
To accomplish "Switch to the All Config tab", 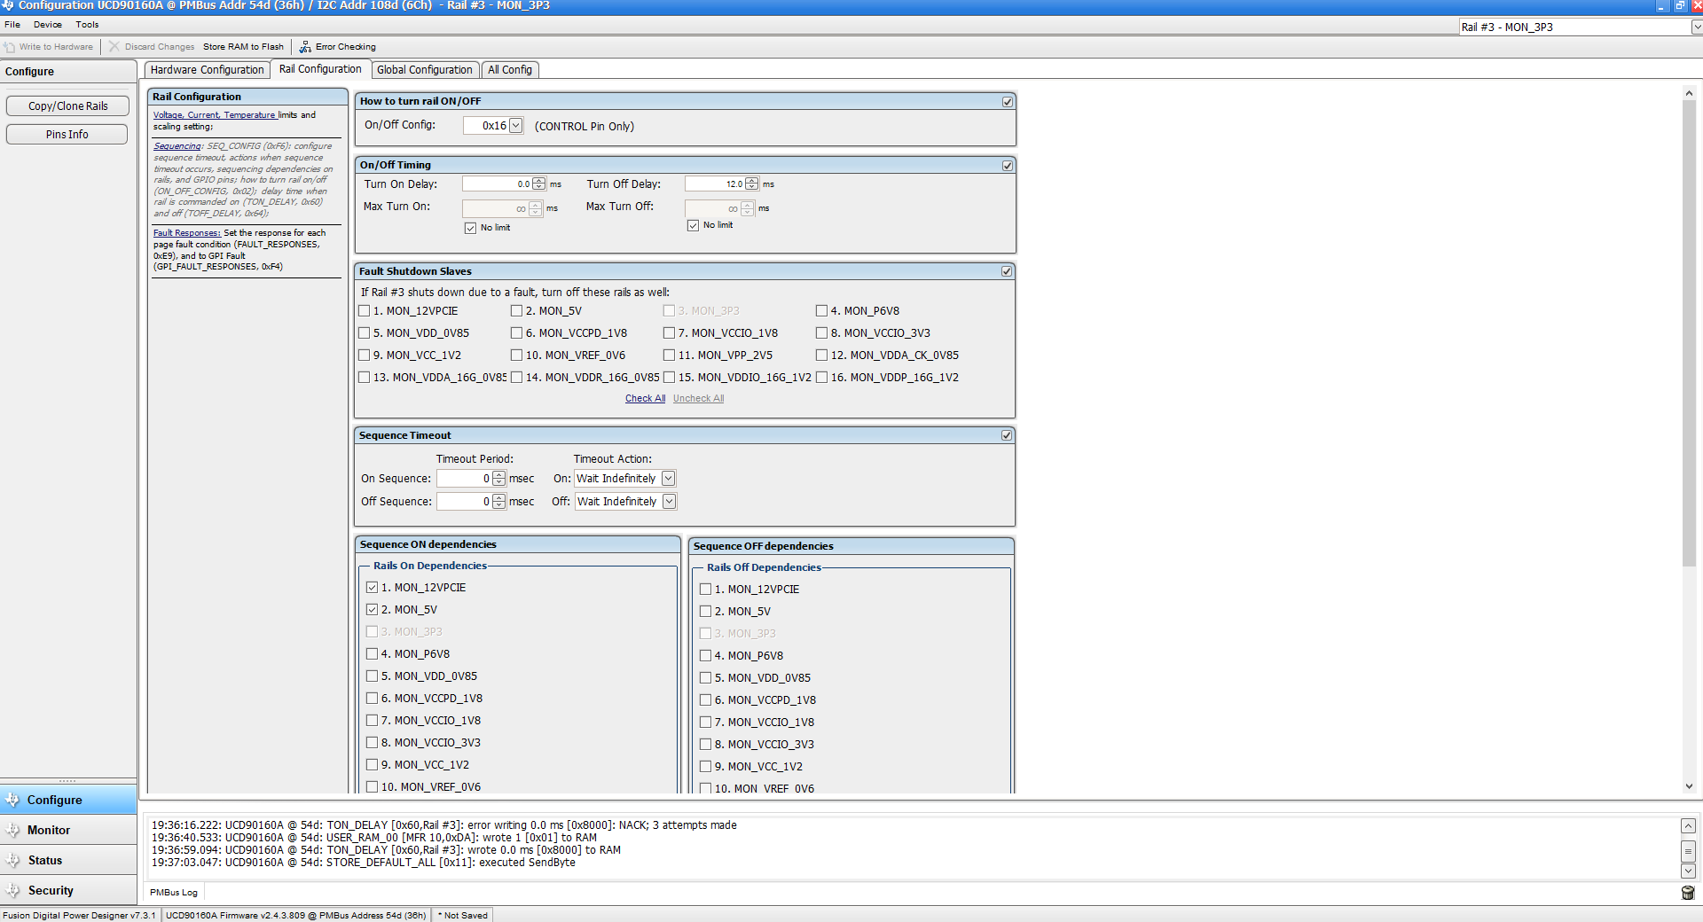I will pyautogui.click(x=510, y=70).
